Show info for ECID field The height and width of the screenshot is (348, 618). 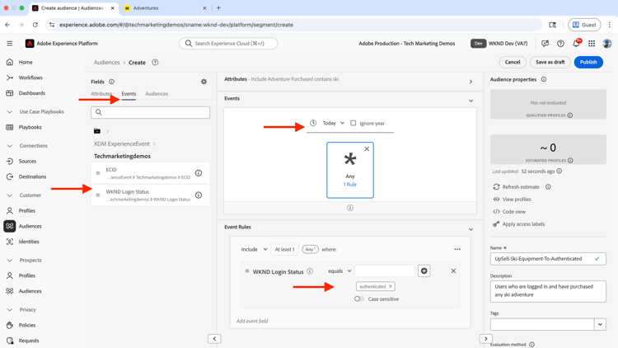click(x=199, y=173)
